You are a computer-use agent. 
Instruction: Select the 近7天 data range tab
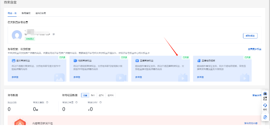[x=101, y=95]
